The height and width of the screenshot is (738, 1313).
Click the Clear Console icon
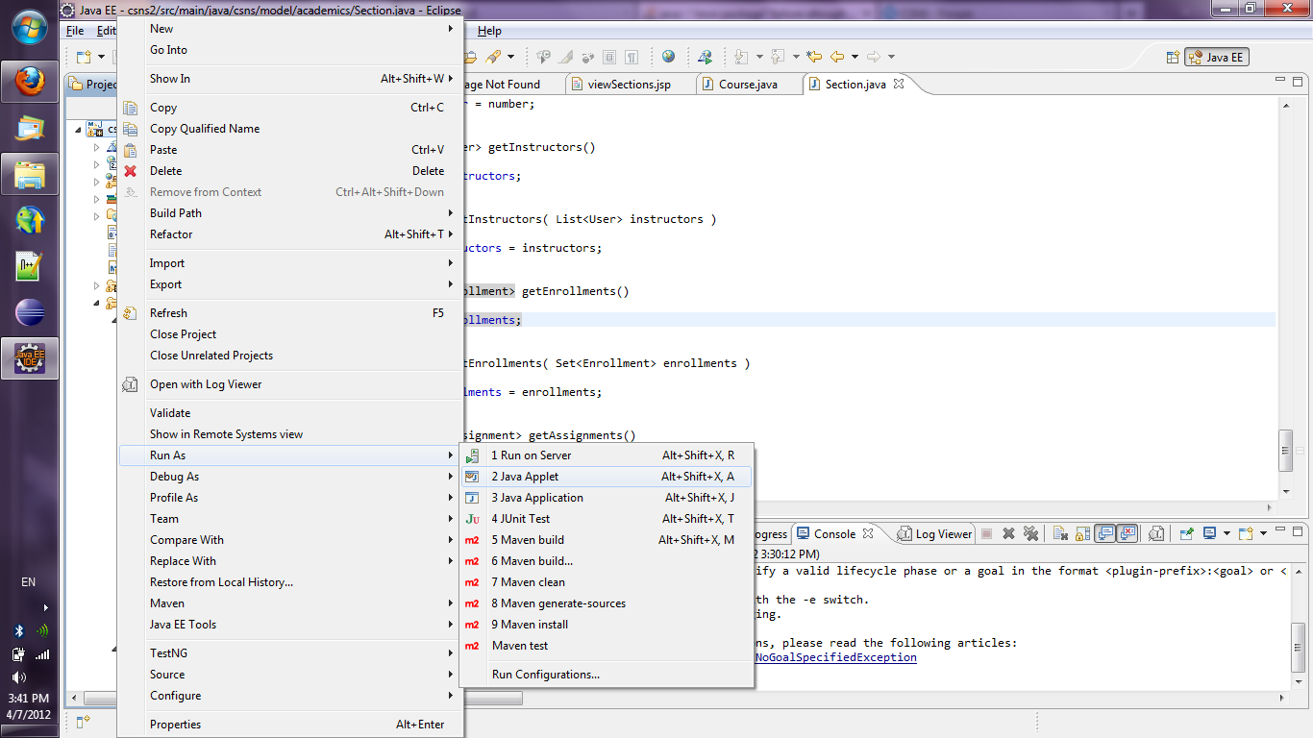click(1058, 533)
